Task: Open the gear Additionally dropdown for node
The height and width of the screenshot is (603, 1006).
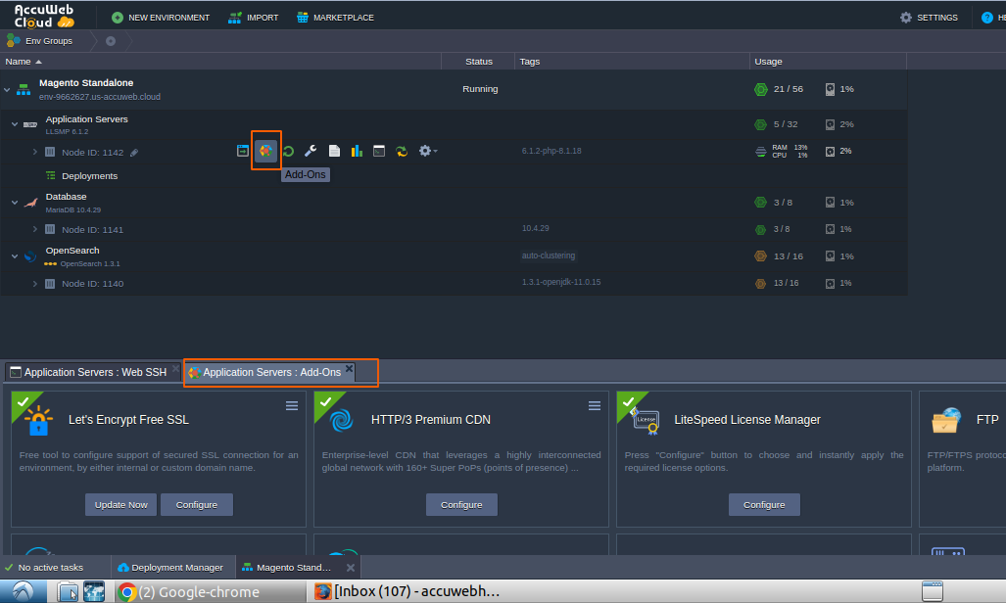Action: [427, 151]
